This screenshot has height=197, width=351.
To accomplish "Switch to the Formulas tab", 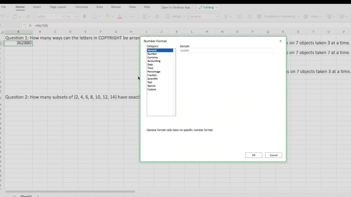I will [x=82, y=7].
